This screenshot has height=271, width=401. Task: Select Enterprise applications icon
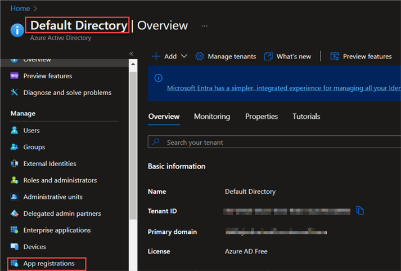[x=15, y=230]
